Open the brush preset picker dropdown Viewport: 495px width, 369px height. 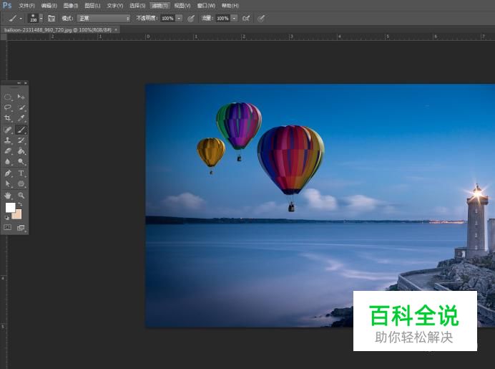tap(41, 18)
